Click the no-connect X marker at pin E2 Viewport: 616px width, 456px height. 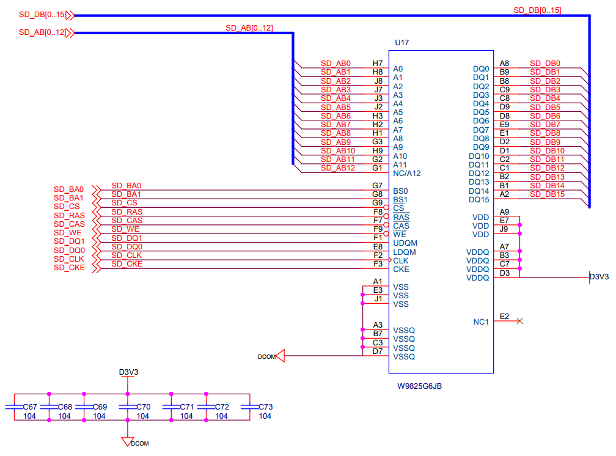click(519, 321)
